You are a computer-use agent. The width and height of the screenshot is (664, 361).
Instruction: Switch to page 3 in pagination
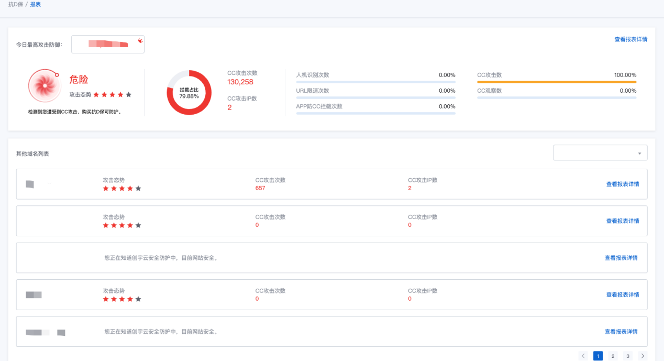pos(627,356)
